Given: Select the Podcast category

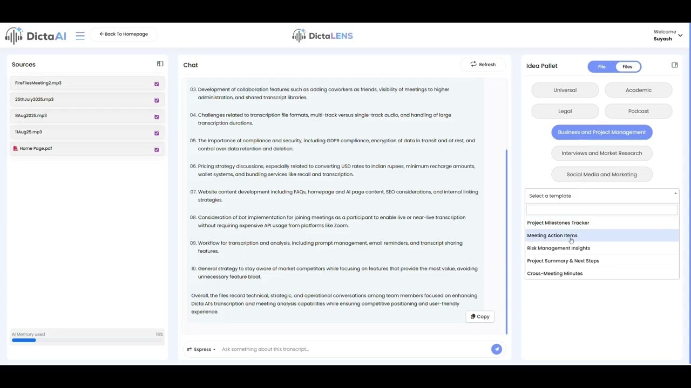Looking at the screenshot, I should click(638, 111).
